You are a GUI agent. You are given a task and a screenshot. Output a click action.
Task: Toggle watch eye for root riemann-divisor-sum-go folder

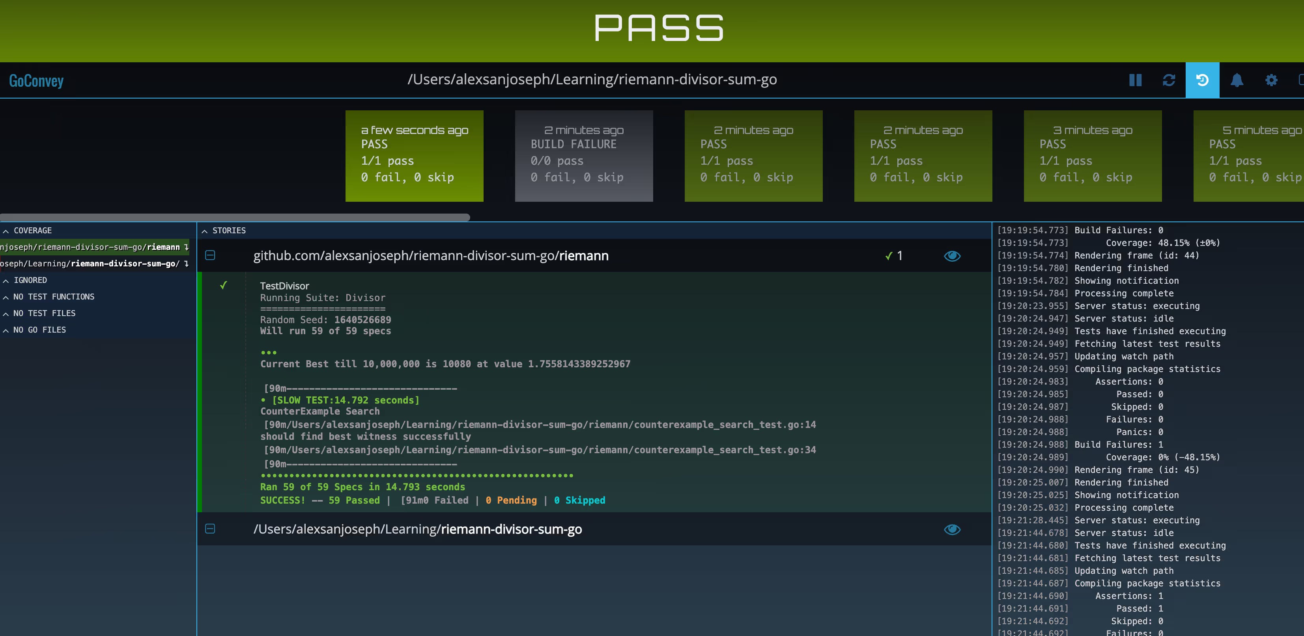point(952,529)
